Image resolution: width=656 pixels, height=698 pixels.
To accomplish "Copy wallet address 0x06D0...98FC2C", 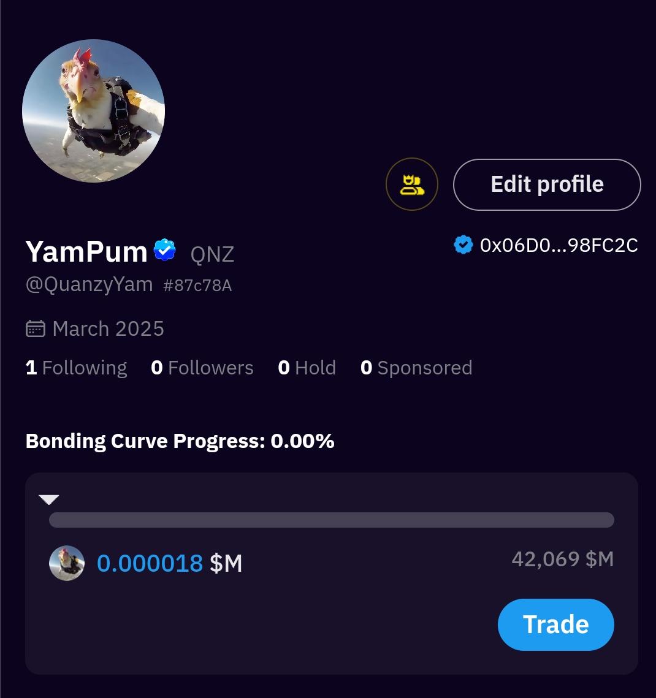I will coord(559,245).
